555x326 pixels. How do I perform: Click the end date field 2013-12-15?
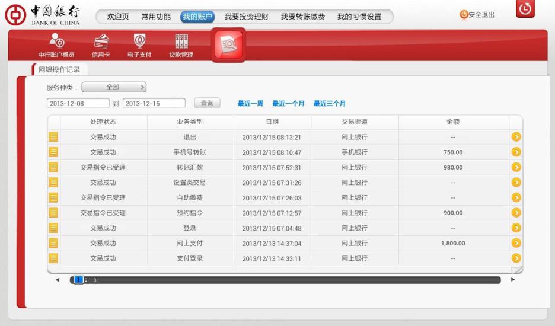tap(154, 104)
